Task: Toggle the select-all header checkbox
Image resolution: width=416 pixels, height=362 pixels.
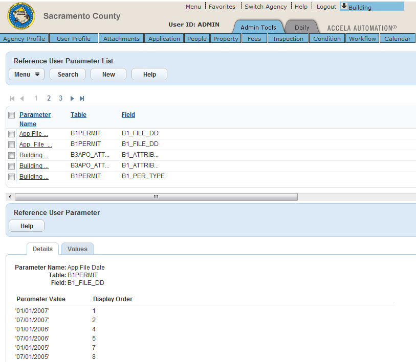Action: click(x=11, y=115)
